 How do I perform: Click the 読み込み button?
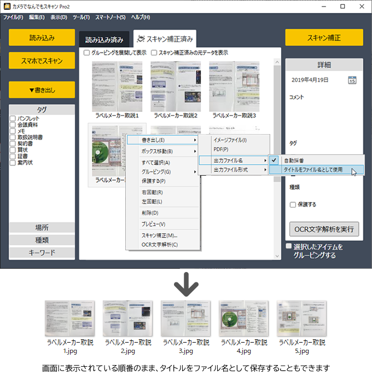42,37
